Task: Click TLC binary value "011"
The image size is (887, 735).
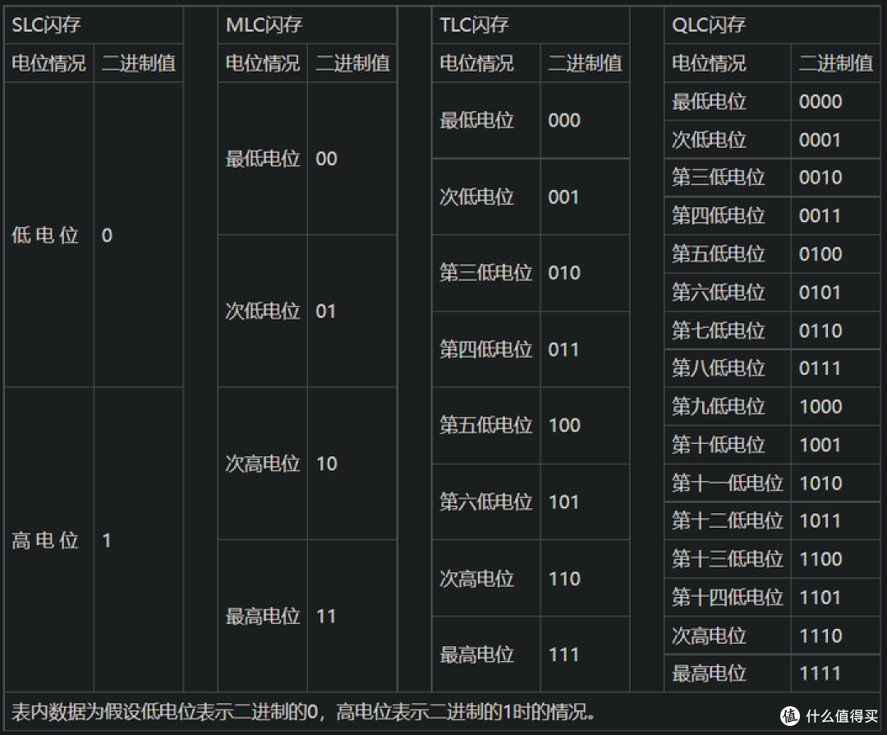Action: click(x=563, y=349)
